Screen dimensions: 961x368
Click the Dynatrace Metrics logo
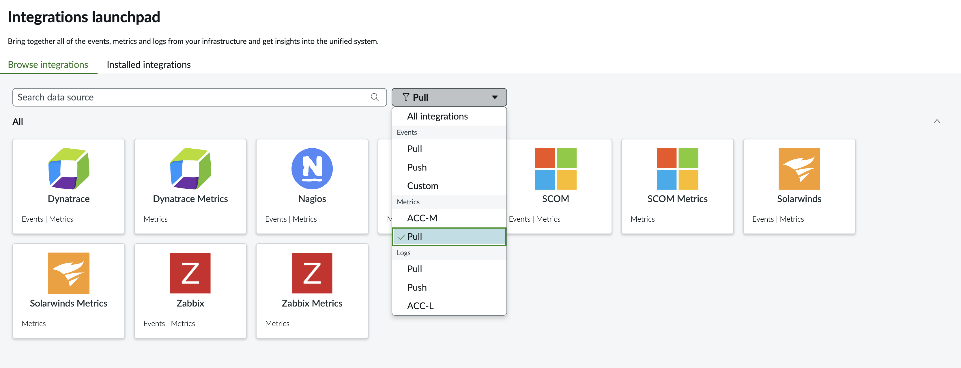pyautogui.click(x=190, y=169)
